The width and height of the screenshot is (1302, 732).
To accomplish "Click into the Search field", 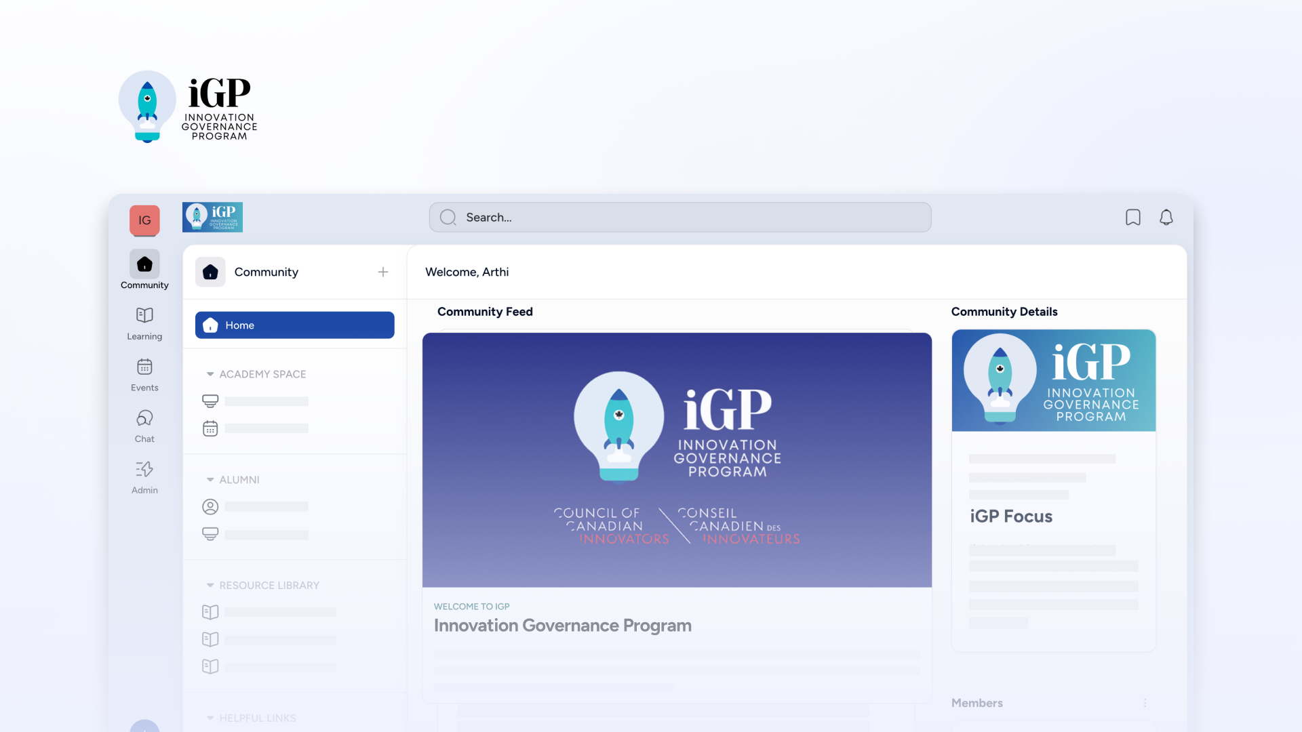I will coord(679,218).
